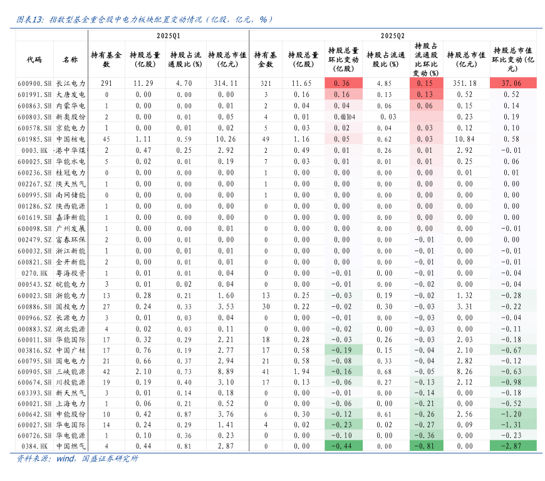Click the value "351.18" in the 长江电力 row

[x=465, y=83]
